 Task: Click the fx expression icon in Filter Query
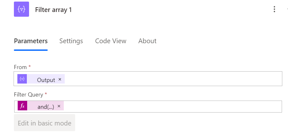(22, 106)
